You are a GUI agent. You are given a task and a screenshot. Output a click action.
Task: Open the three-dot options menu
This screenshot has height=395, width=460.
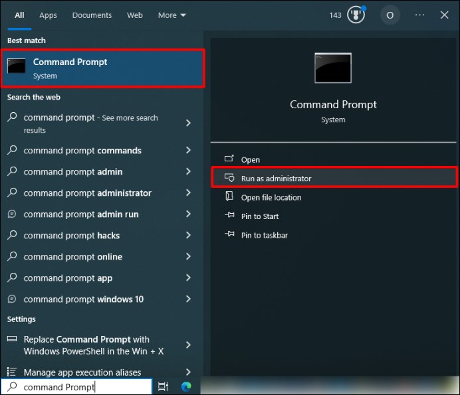click(x=419, y=15)
